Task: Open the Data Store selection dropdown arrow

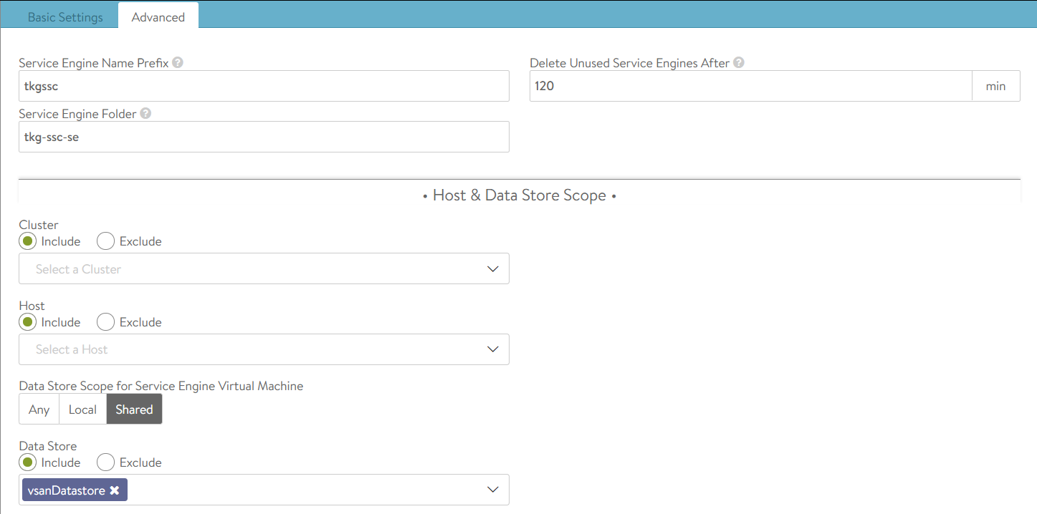Action: coord(492,490)
